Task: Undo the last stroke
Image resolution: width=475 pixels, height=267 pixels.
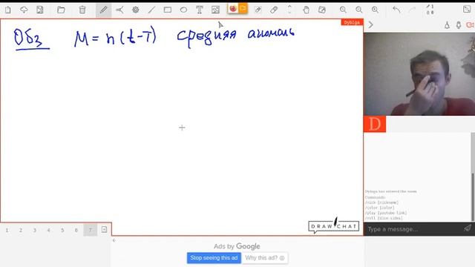Action: point(396,10)
